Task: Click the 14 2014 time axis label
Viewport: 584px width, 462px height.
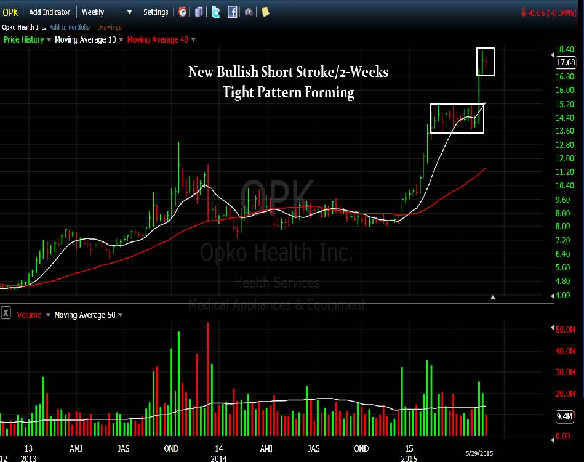Action: tap(219, 453)
